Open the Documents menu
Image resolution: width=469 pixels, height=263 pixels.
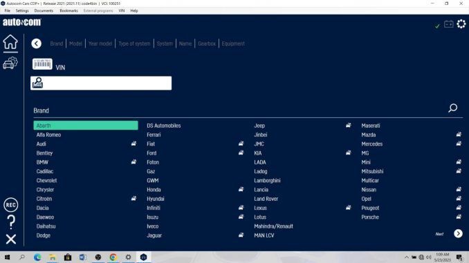coord(44,11)
